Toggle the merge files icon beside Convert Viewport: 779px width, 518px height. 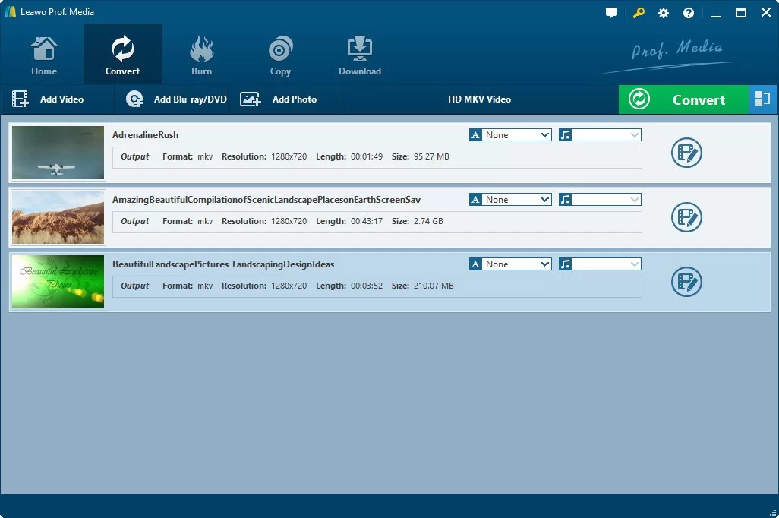pyautogui.click(x=762, y=99)
